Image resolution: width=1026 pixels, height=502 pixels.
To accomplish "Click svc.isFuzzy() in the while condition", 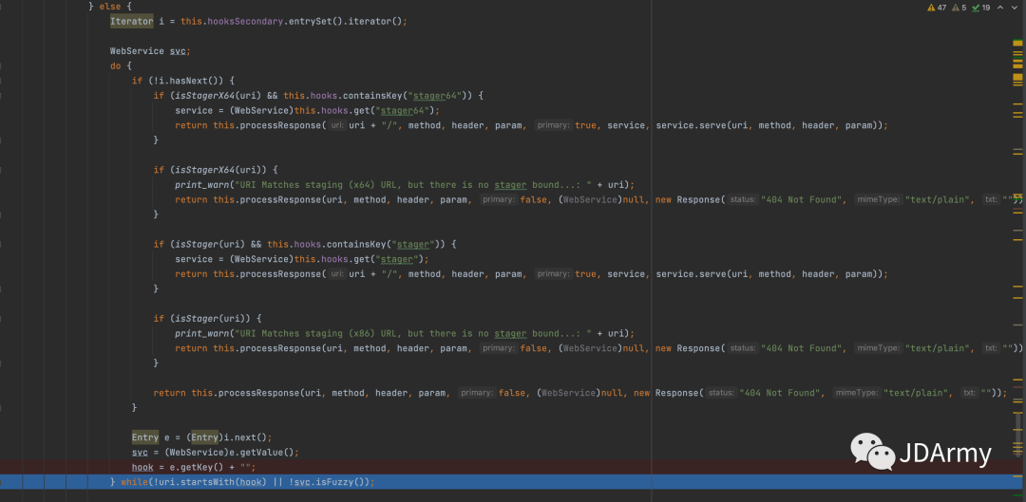I will click(x=332, y=482).
